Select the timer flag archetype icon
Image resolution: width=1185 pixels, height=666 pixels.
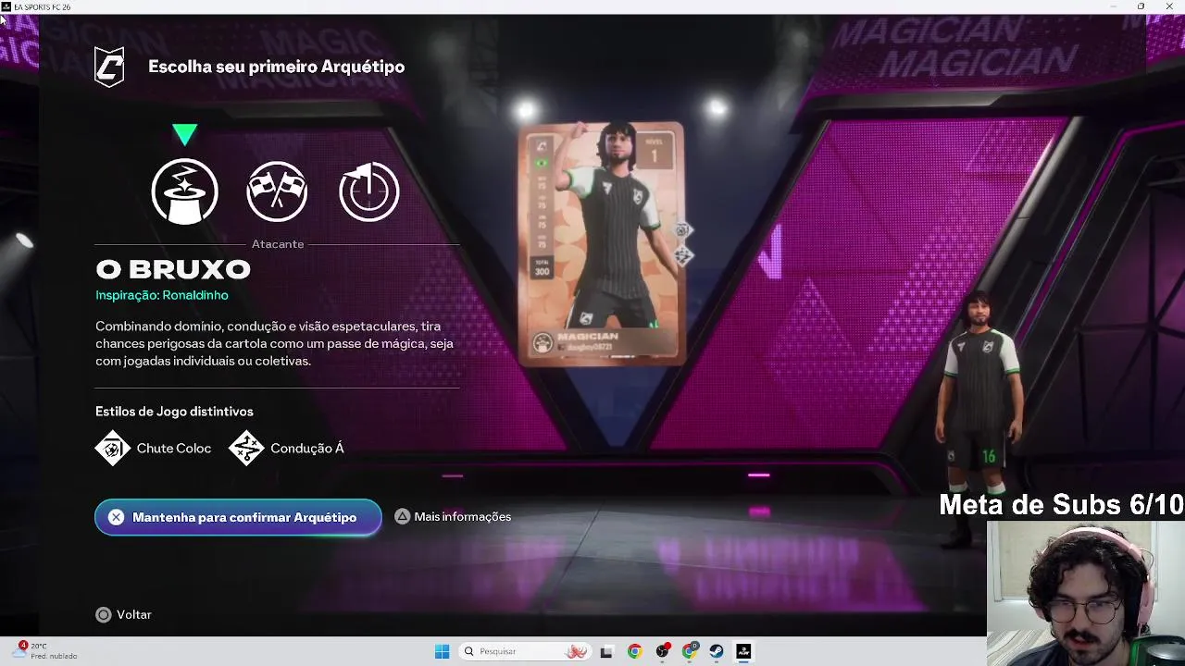pyautogui.click(x=369, y=191)
